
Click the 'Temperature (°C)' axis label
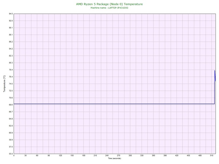4,84
